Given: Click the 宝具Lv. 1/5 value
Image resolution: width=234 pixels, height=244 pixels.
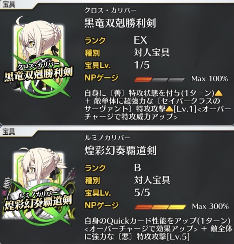Looking at the screenshot, I should coord(142,65).
